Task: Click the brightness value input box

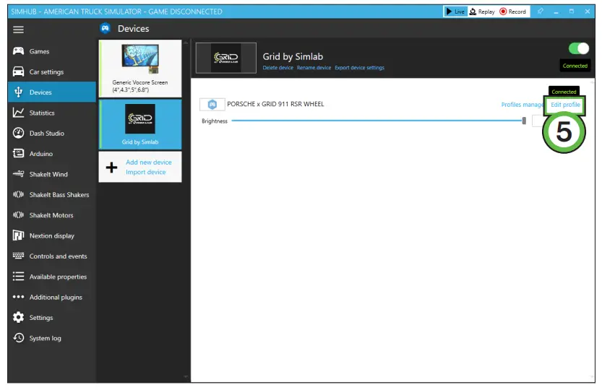Action: click(537, 121)
